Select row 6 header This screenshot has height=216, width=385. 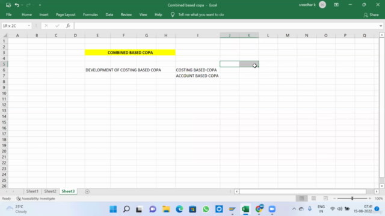4,70
